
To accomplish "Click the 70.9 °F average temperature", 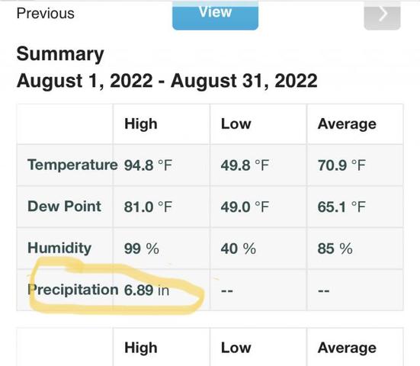I will point(341,165).
